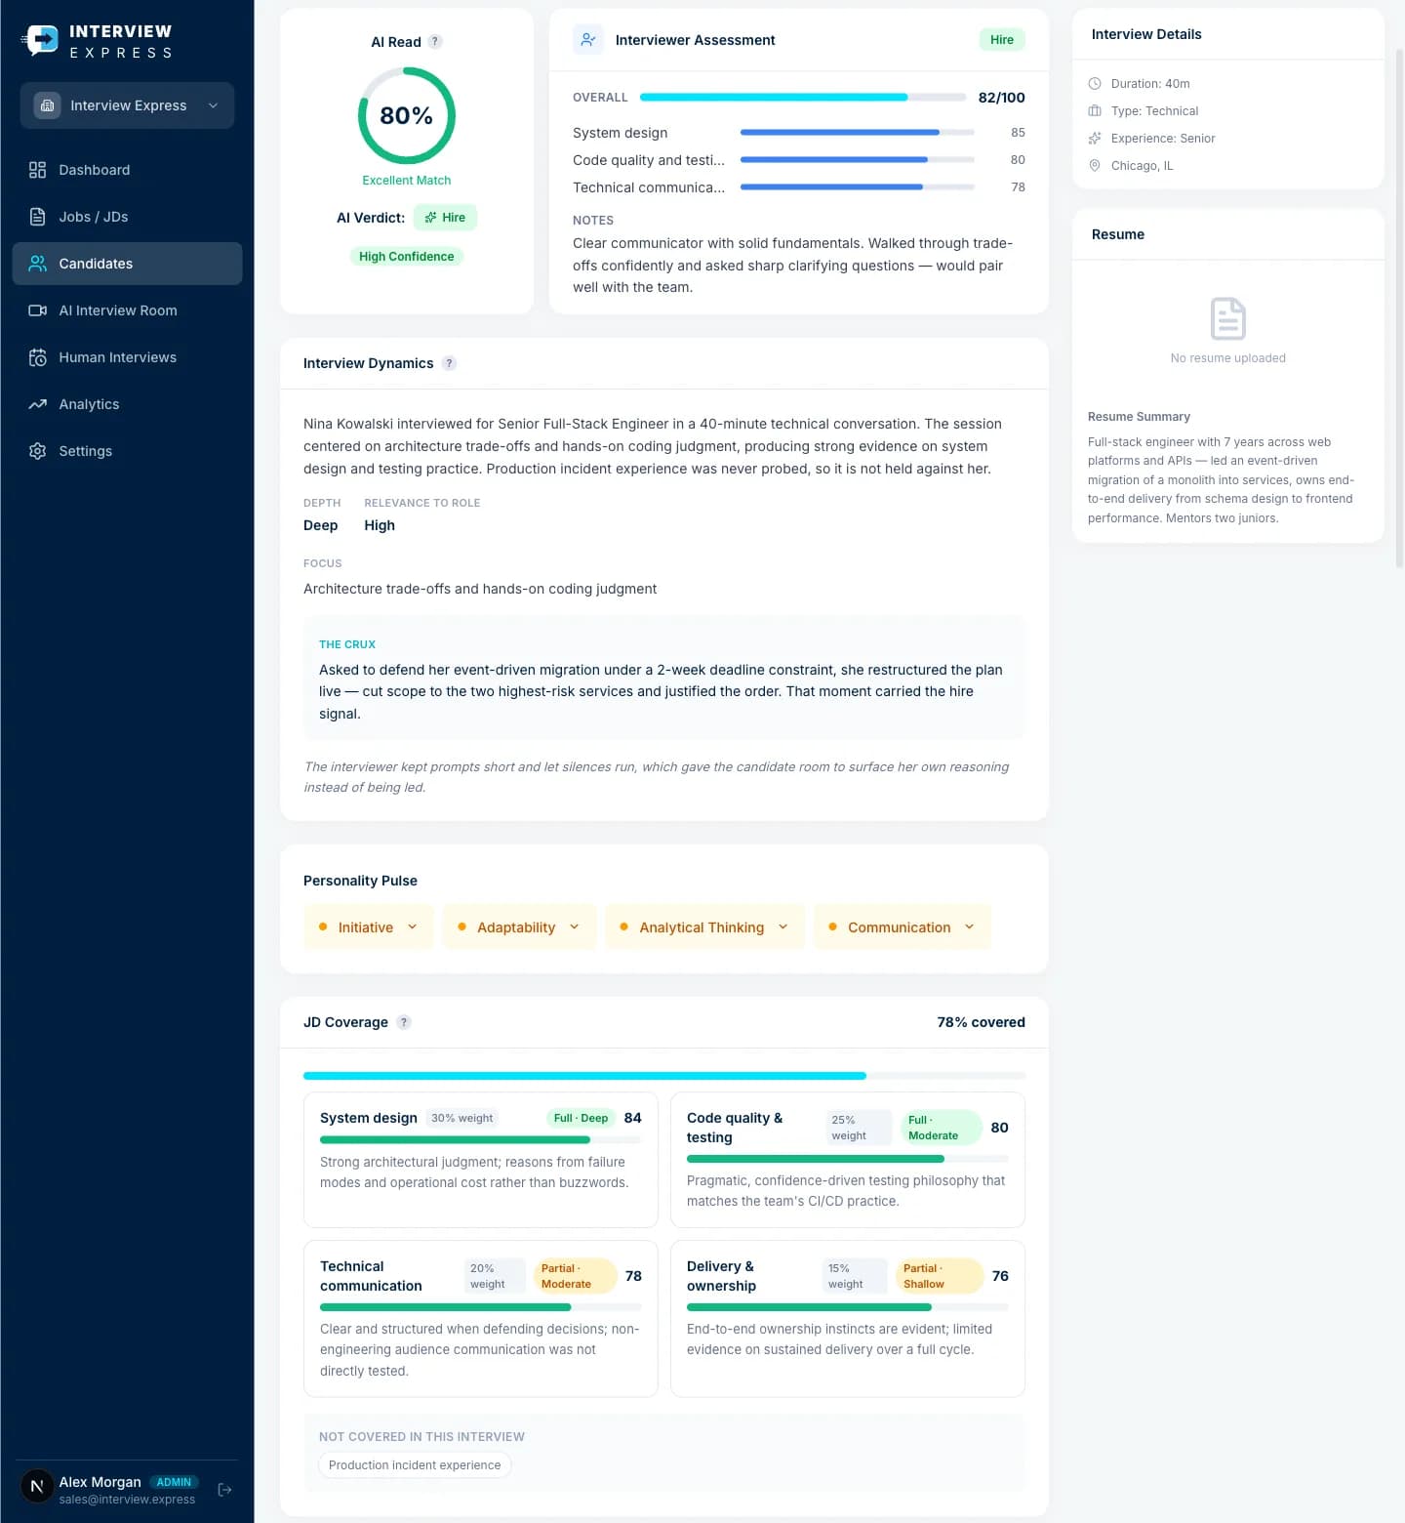Click the Settings gear icon
The width and height of the screenshot is (1405, 1523).
(37, 451)
